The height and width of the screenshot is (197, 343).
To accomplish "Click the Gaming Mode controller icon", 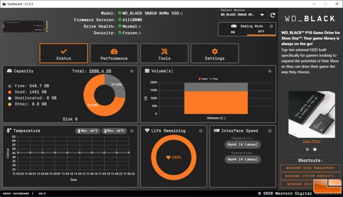I will pyautogui.click(x=233, y=26).
